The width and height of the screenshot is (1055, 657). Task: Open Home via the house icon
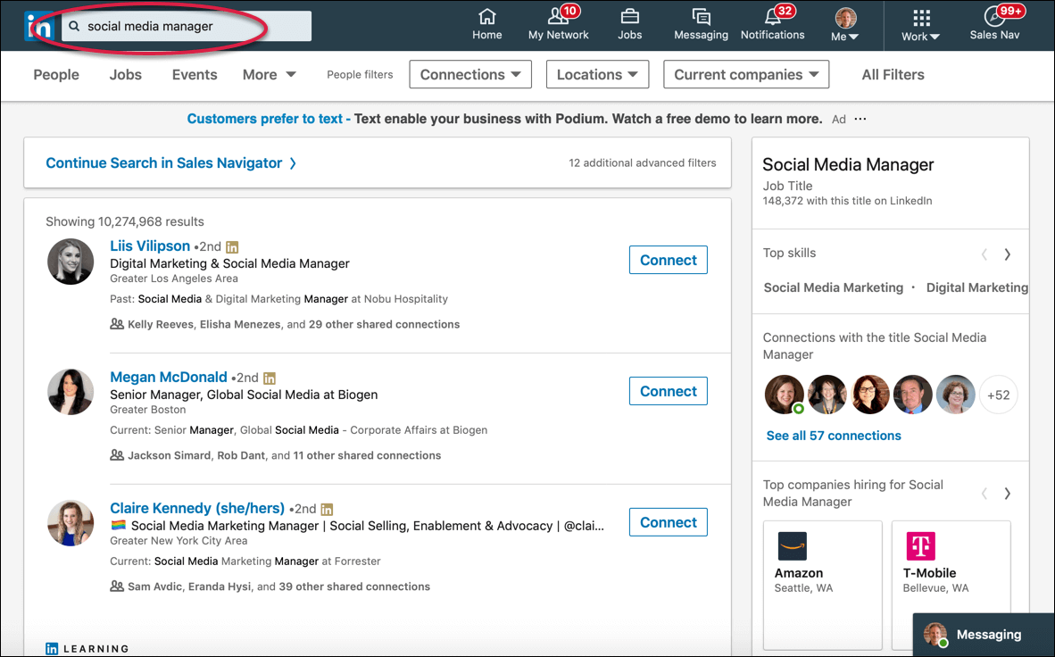(487, 16)
